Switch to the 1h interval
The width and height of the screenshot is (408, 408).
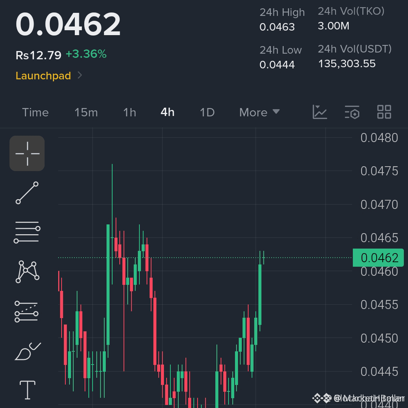130,113
